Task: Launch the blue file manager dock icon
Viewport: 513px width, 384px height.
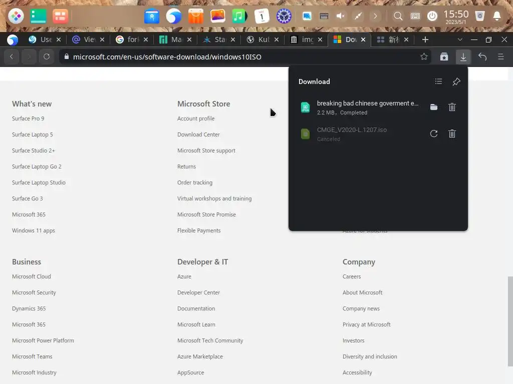Action: (x=152, y=16)
